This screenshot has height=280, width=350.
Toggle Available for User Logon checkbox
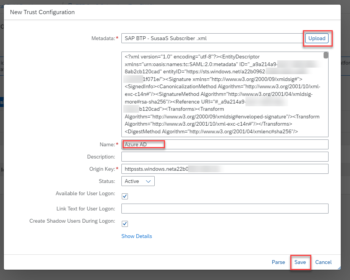pos(125,196)
